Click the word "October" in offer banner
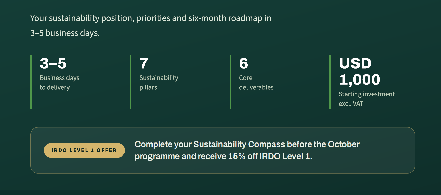The image size is (441, 195). pyautogui.click(x=344, y=144)
